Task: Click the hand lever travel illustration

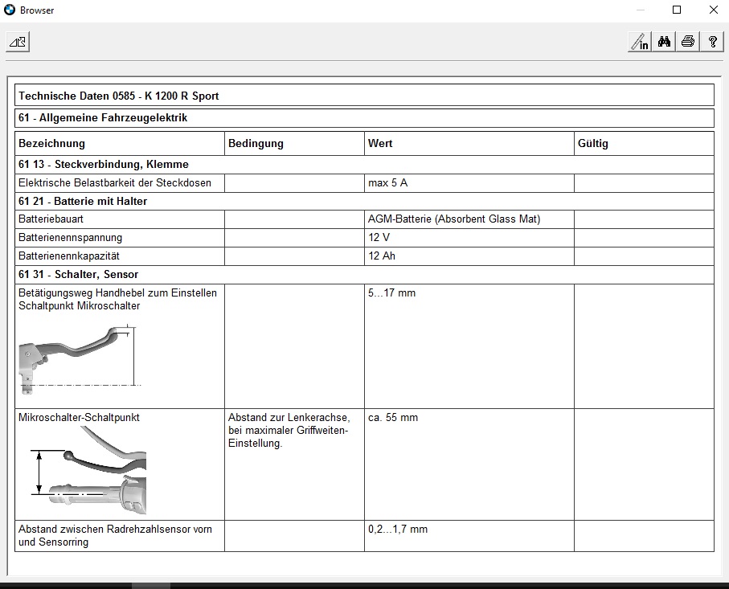Action: 80,360
